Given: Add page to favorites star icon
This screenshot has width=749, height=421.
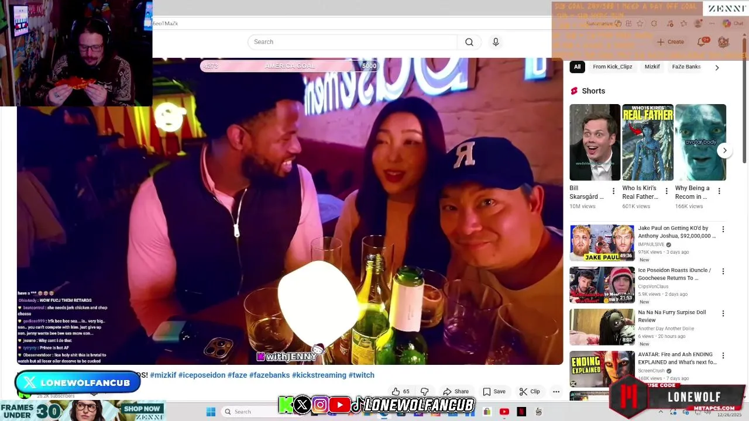Looking at the screenshot, I should pyautogui.click(x=640, y=24).
